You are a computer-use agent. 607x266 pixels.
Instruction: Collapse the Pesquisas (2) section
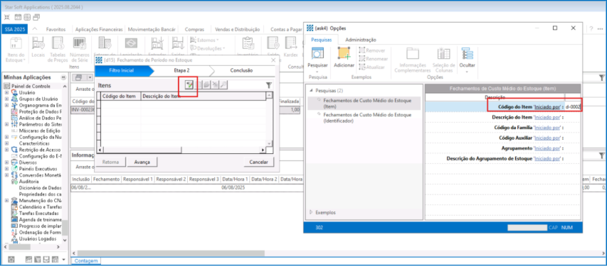tap(312, 90)
